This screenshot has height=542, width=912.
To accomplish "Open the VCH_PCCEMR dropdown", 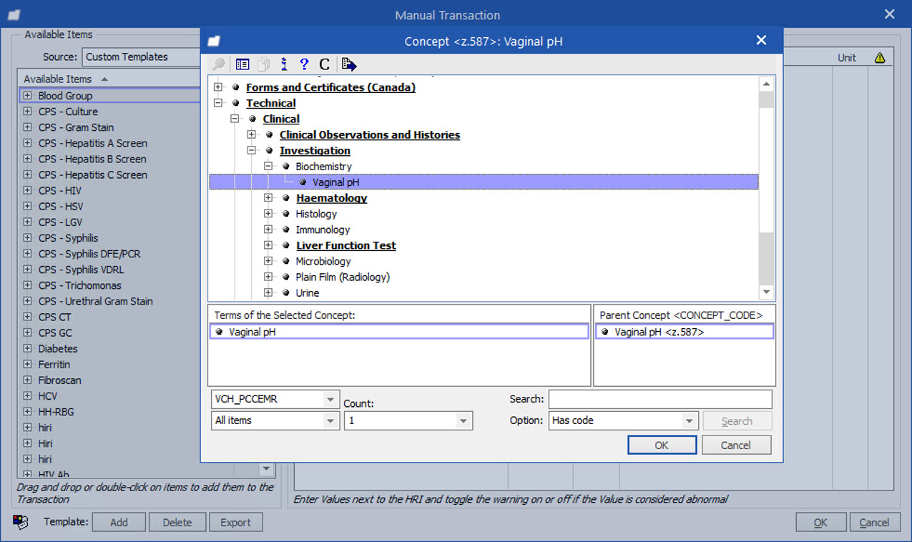I will (330, 399).
